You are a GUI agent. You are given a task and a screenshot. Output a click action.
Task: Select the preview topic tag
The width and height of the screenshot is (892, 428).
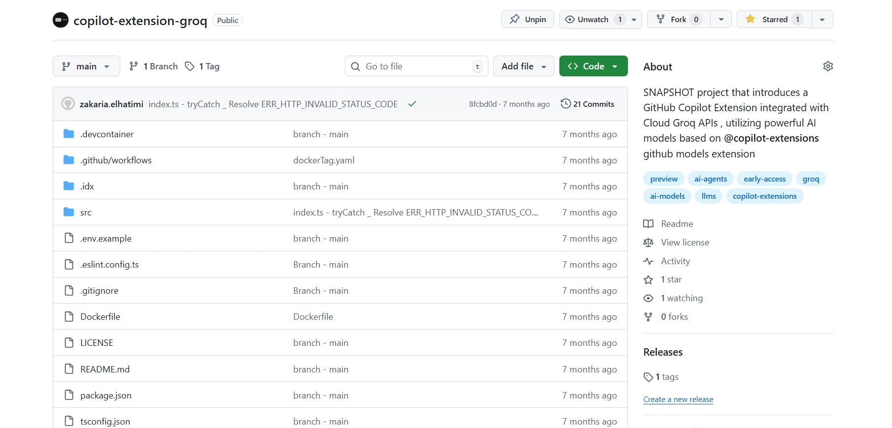(664, 179)
